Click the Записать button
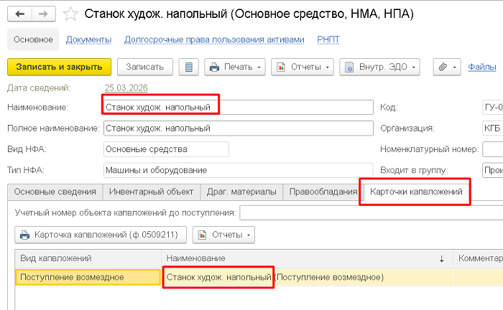The image size is (503, 310). [x=145, y=67]
